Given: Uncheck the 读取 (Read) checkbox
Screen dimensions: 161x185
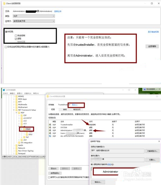Looking at the screenshot, I should (16, 39).
